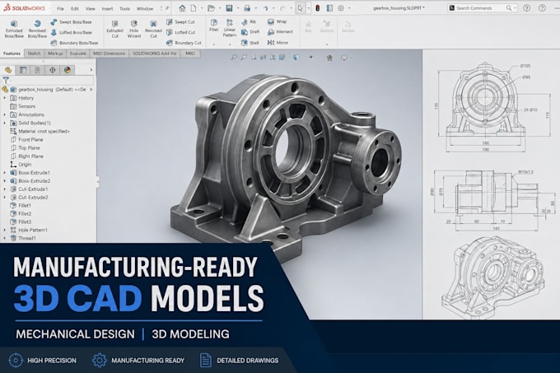Open the Hole Wizard
This screenshot has height=373, width=560.
pyautogui.click(x=134, y=29)
